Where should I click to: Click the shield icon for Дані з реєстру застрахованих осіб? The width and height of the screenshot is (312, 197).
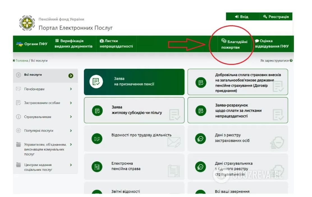[x=201, y=138]
